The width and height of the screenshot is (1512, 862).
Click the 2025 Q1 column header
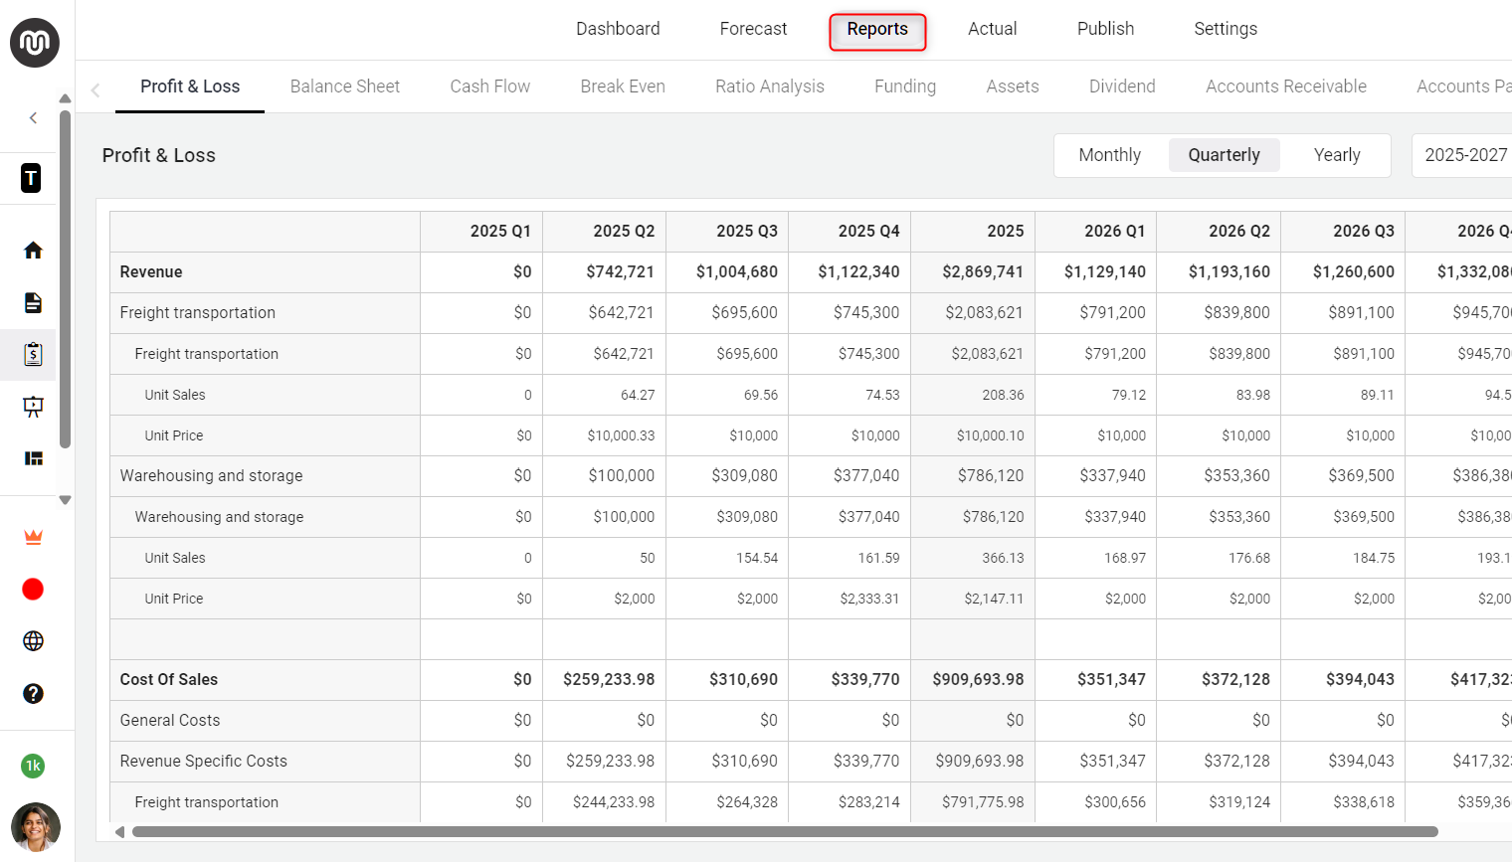481,231
